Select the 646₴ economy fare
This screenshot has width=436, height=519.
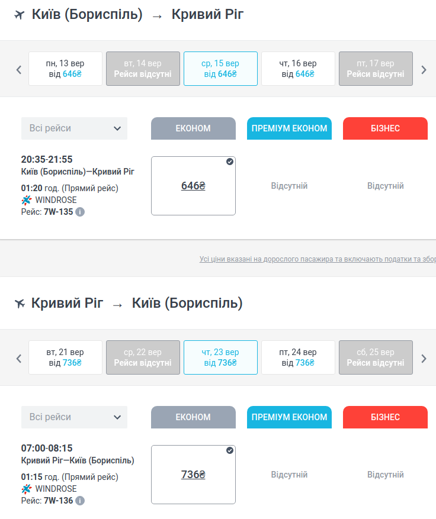click(193, 186)
